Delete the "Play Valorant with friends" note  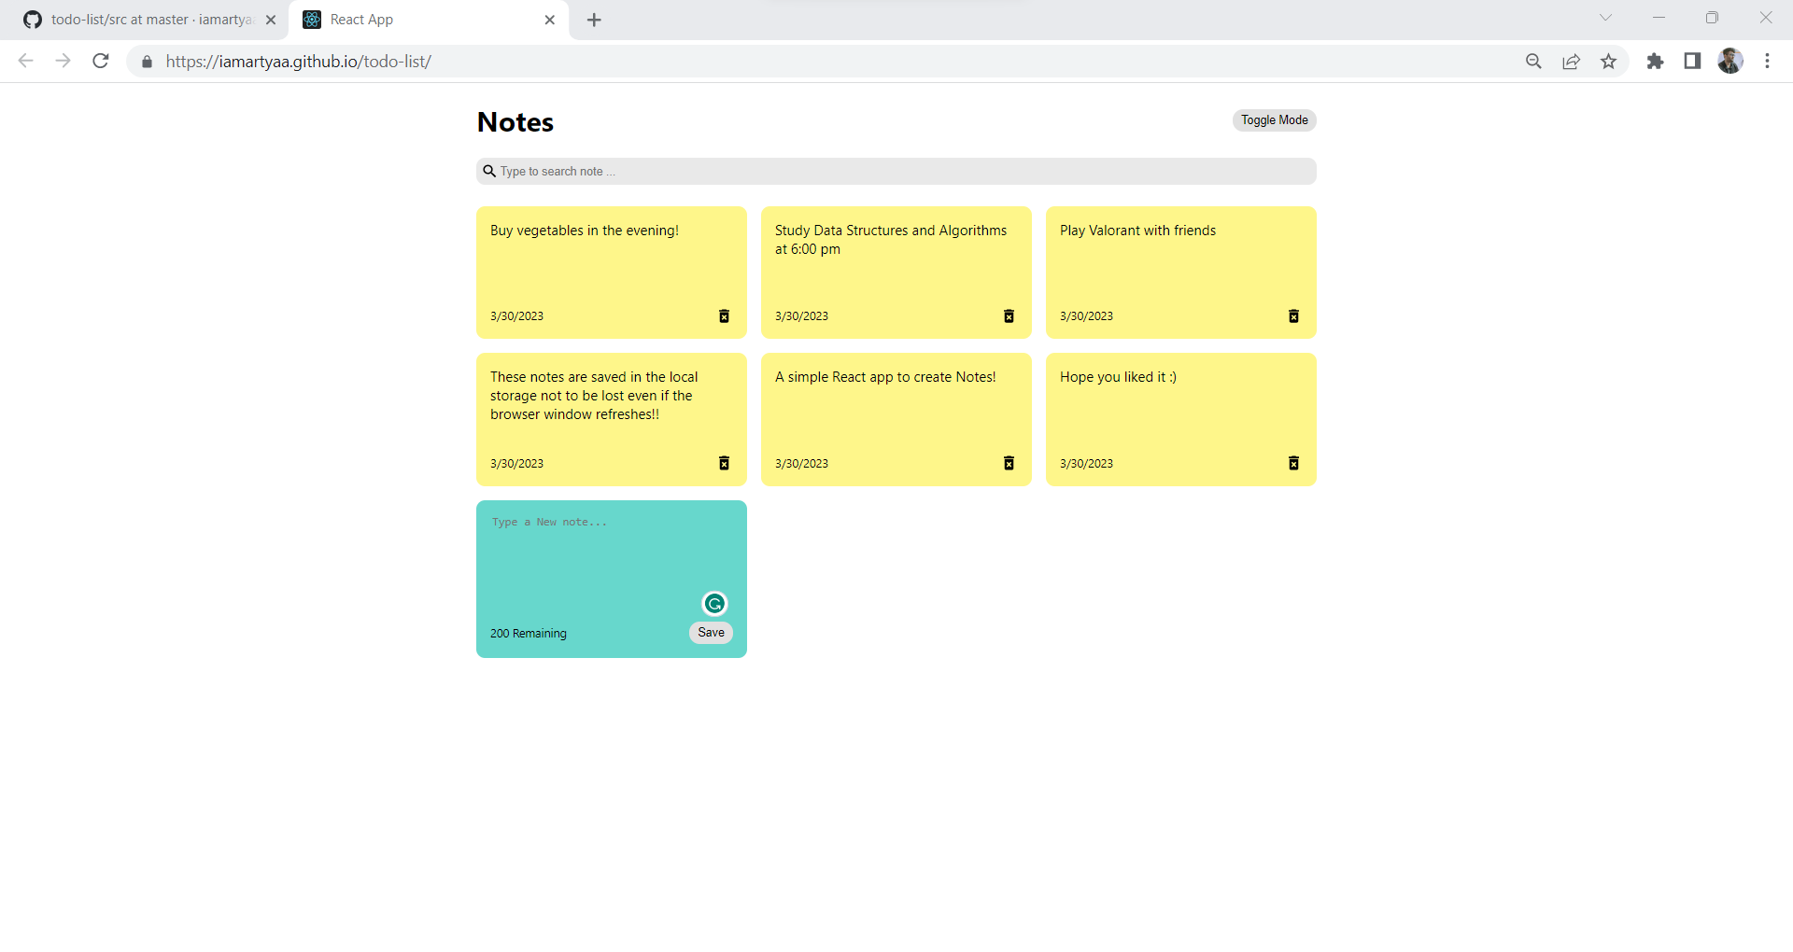pos(1293,316)
